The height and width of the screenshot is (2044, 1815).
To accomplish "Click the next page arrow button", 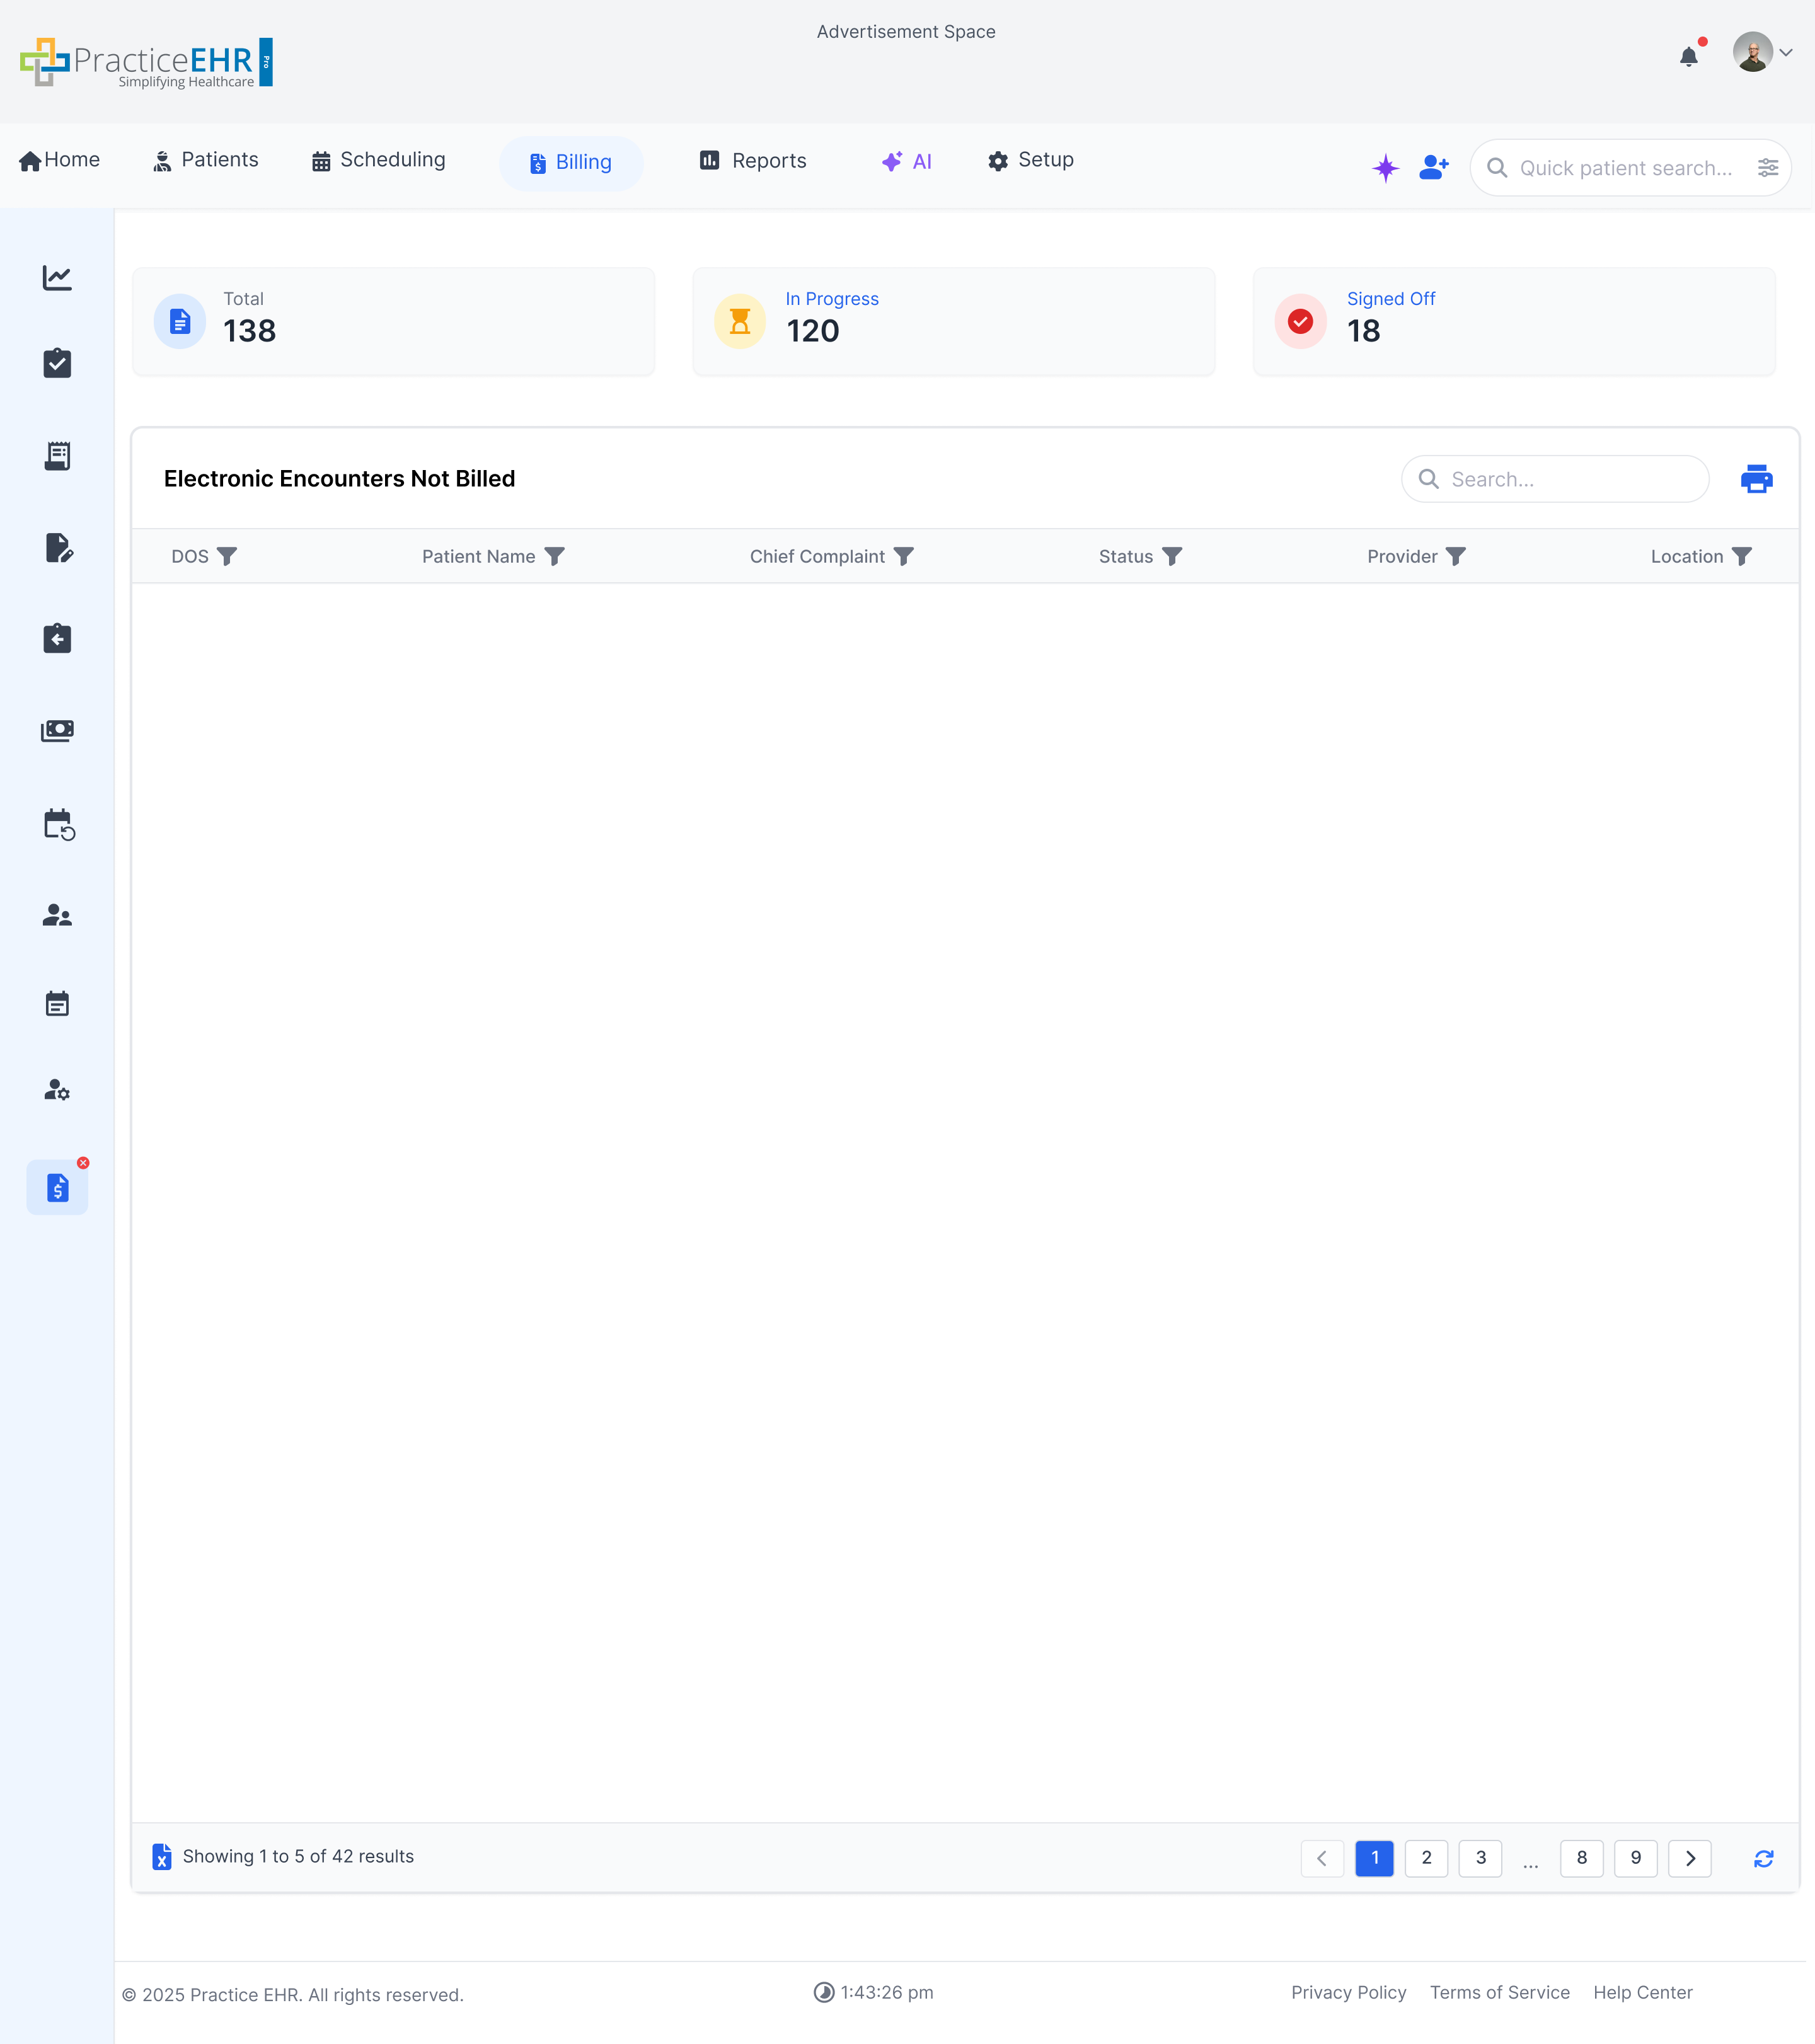I will (x=1689, y=1858).
